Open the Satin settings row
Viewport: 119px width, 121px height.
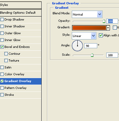[21, 67]
